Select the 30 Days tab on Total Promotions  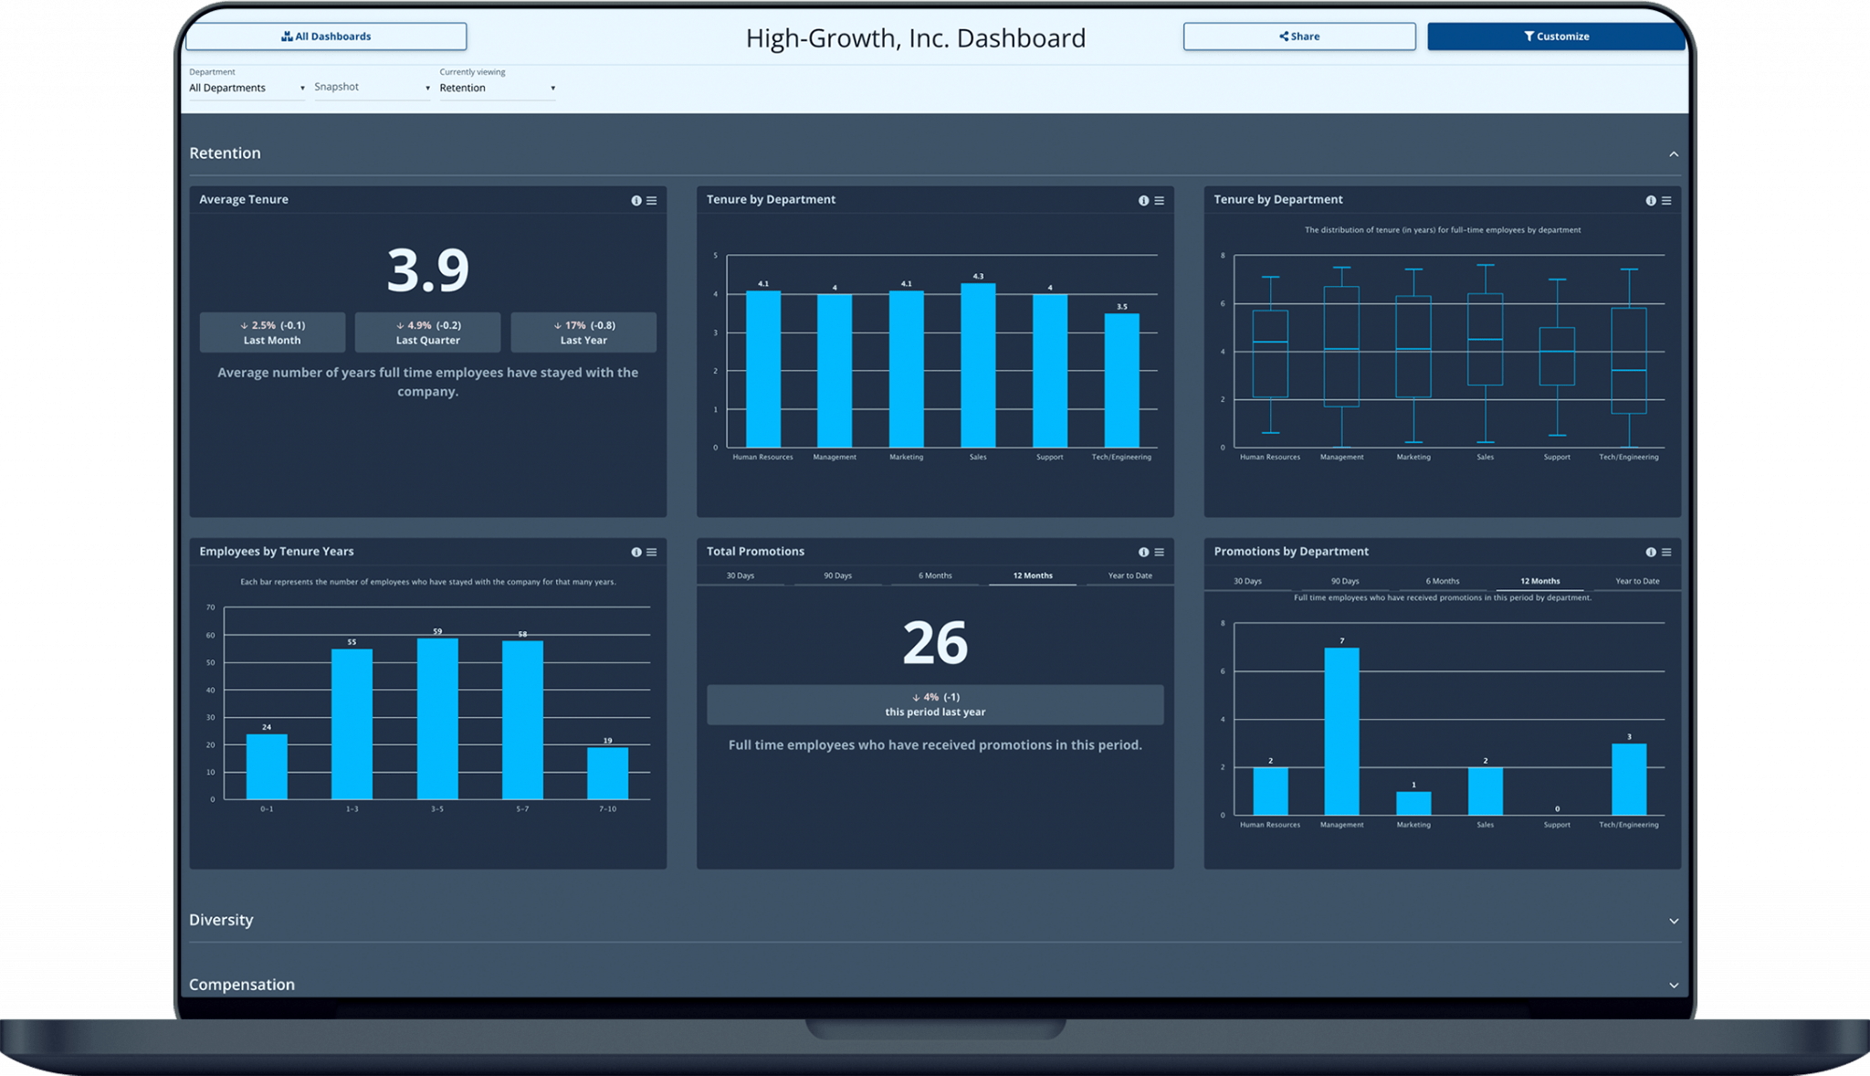click(x=740, y=575)
